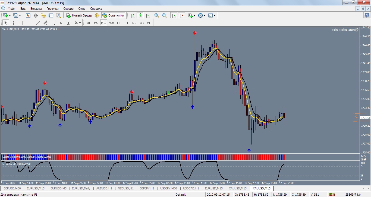Switch timeframe to M1

(88, 23)
